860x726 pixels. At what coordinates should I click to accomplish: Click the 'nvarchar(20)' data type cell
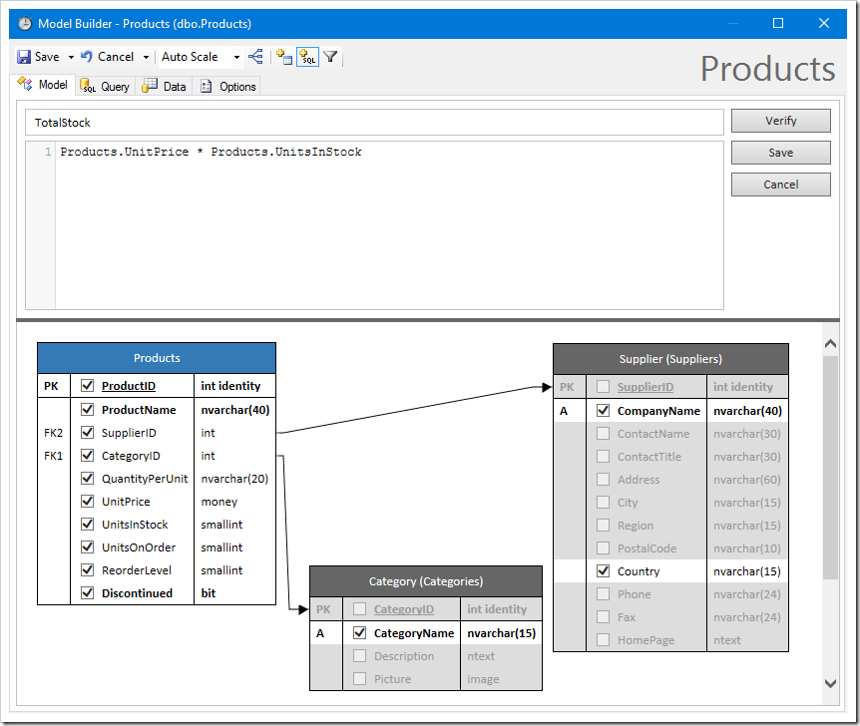click(234, 479)
